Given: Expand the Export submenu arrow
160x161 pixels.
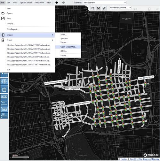Looking at the screenshot, I should pos(52,40).
